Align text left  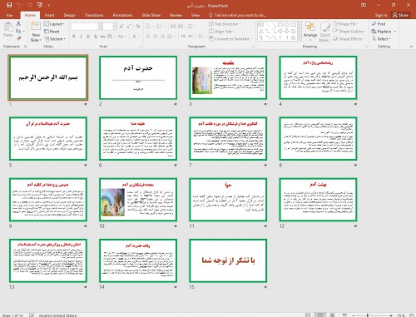tap(148, 37)
